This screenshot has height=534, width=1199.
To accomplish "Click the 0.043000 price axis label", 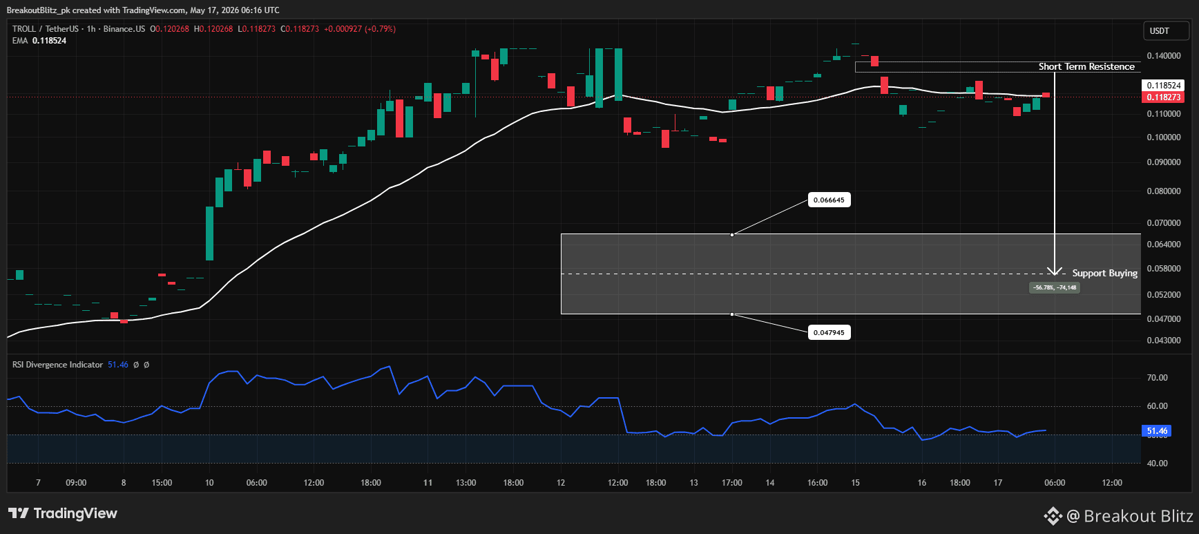I will [1164, 341].
